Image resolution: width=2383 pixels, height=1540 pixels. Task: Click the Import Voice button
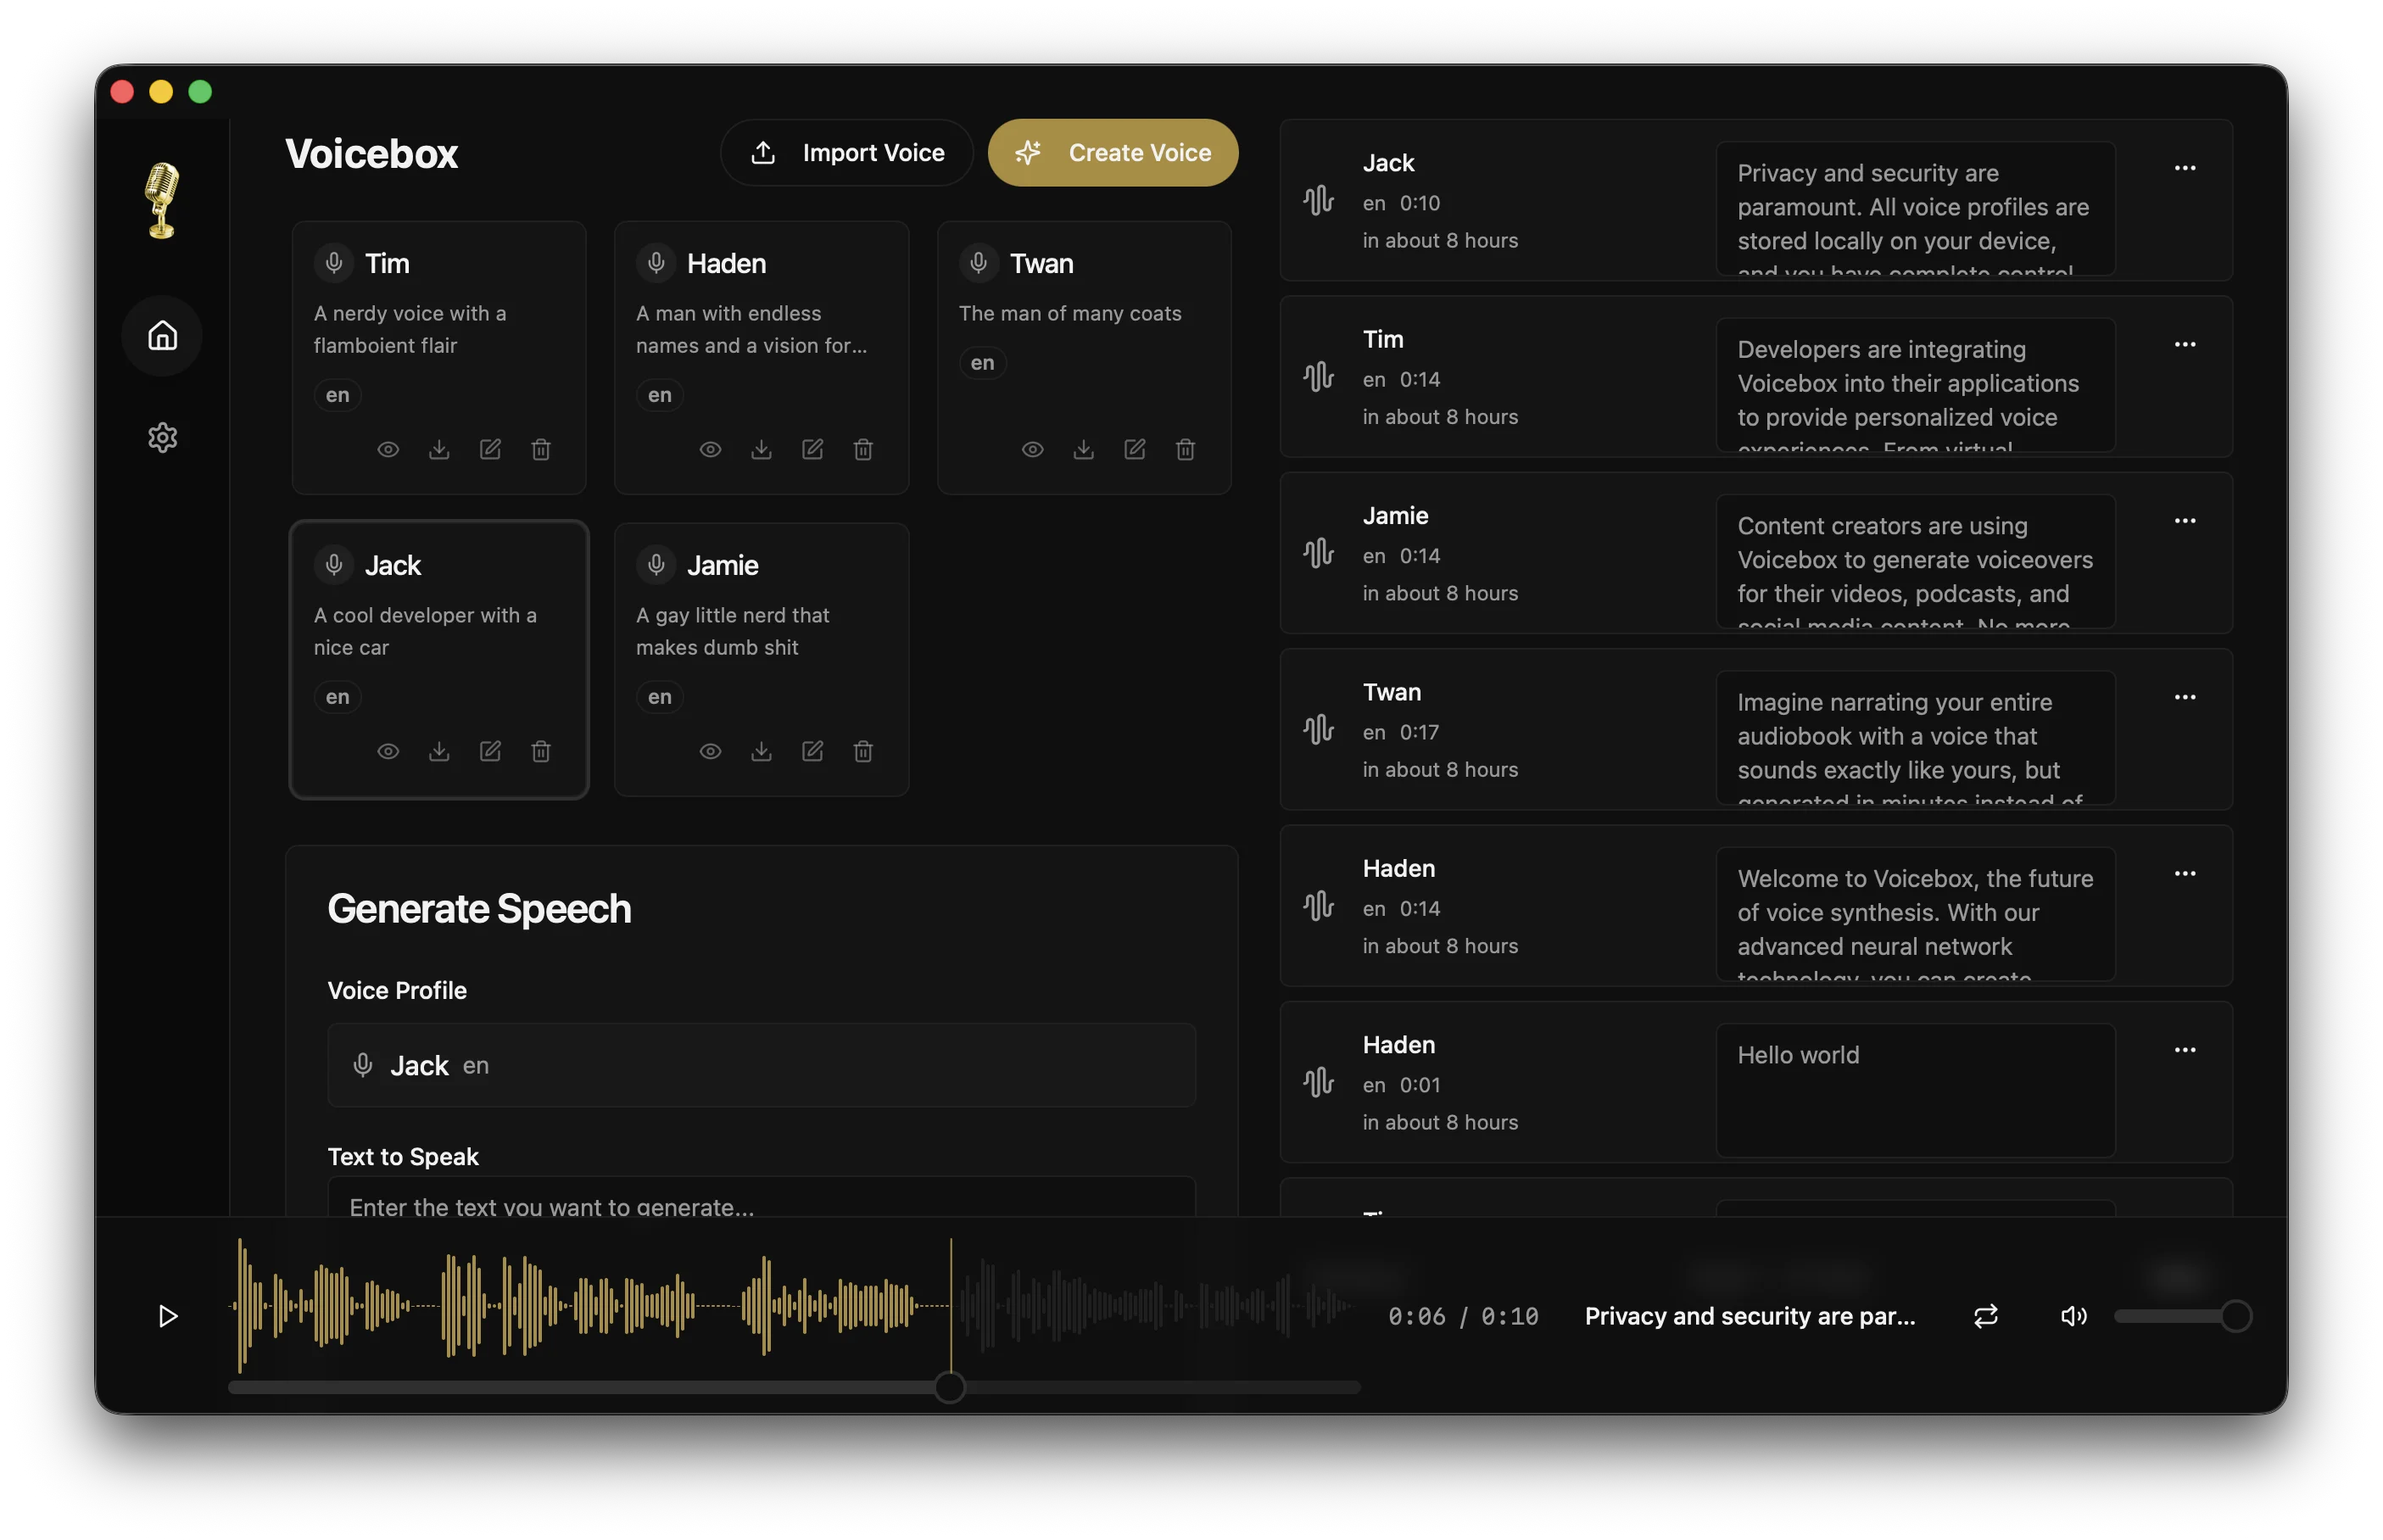pyautogui.click(x=846, y=153)
